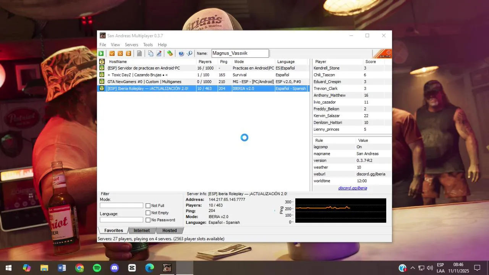Click the Windows Start button
The width and height of the screenshot is (489, 275).
click(x=8, y=268)
